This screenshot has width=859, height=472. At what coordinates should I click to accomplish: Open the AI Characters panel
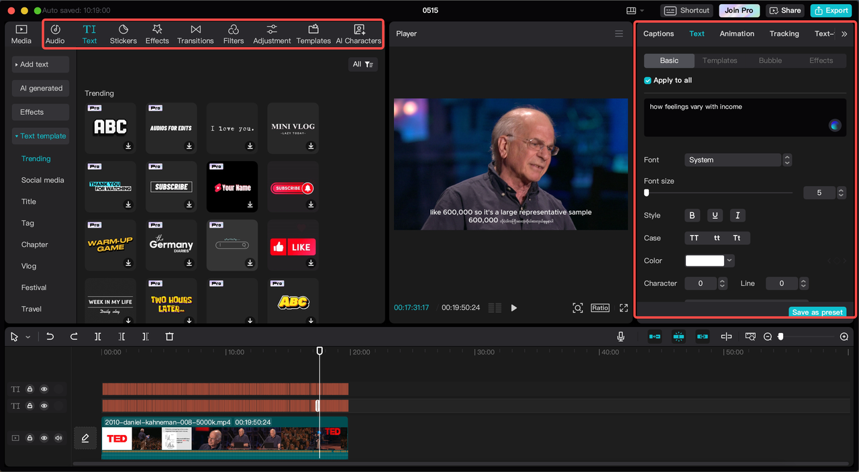click(358, 34)
